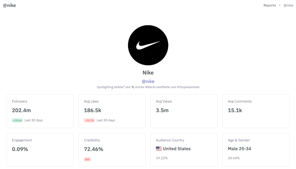Select the Followers 202.4m card
This screenshot has height=169, width=296.
pyautogui.click(x=40, y=111)
